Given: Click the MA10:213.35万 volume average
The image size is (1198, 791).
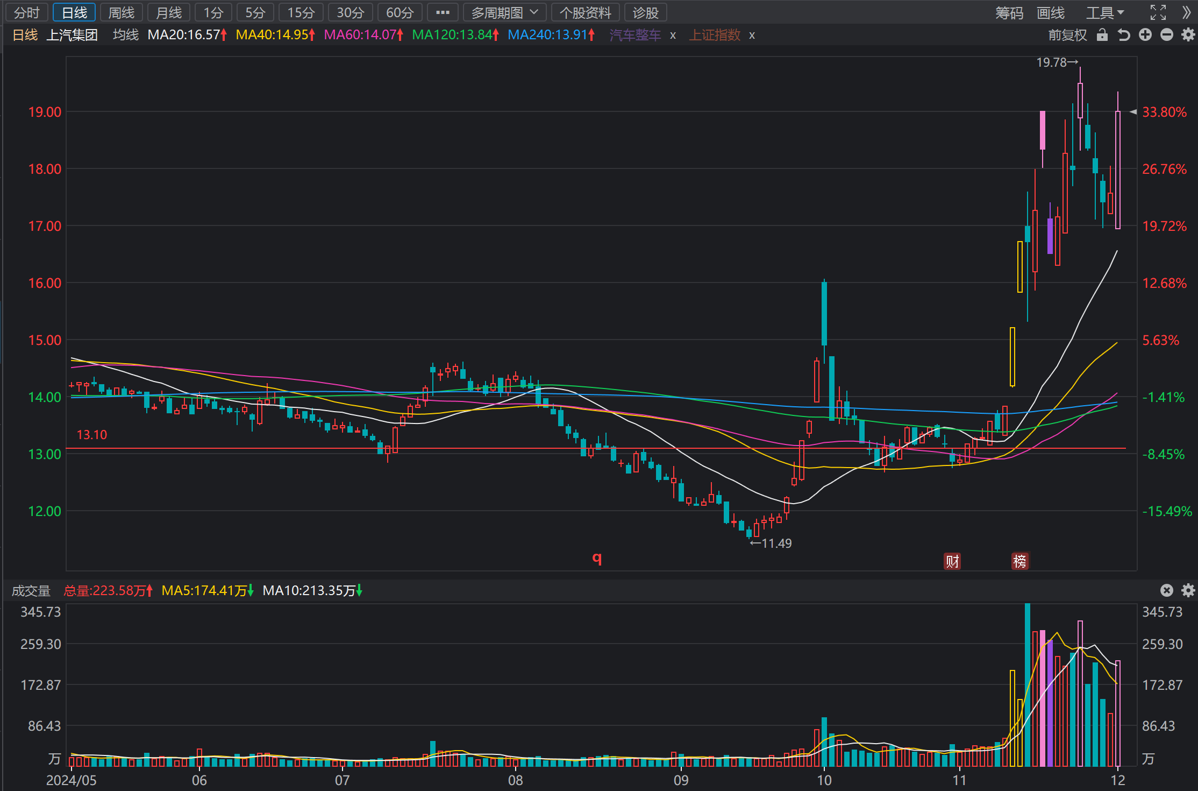Looking at the screenshot, I should [x=312, y=591].
